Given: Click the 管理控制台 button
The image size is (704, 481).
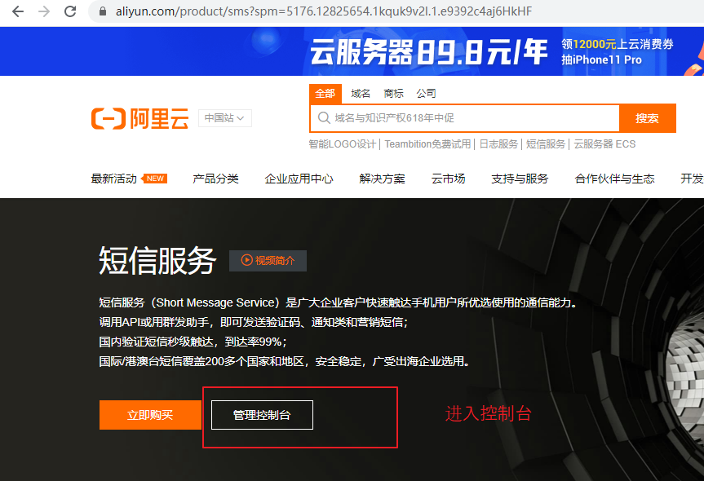Looking at the screenshot, I should coord(260,415).
